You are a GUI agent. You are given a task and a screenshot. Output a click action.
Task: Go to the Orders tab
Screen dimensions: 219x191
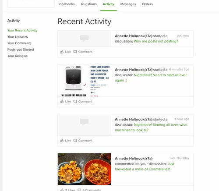[147, 4]
